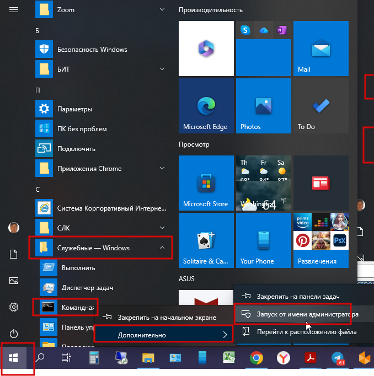The width and height of the screenshot is (374, 376).
Task: Open Excel from taskbar
Action: click(229, 358)
